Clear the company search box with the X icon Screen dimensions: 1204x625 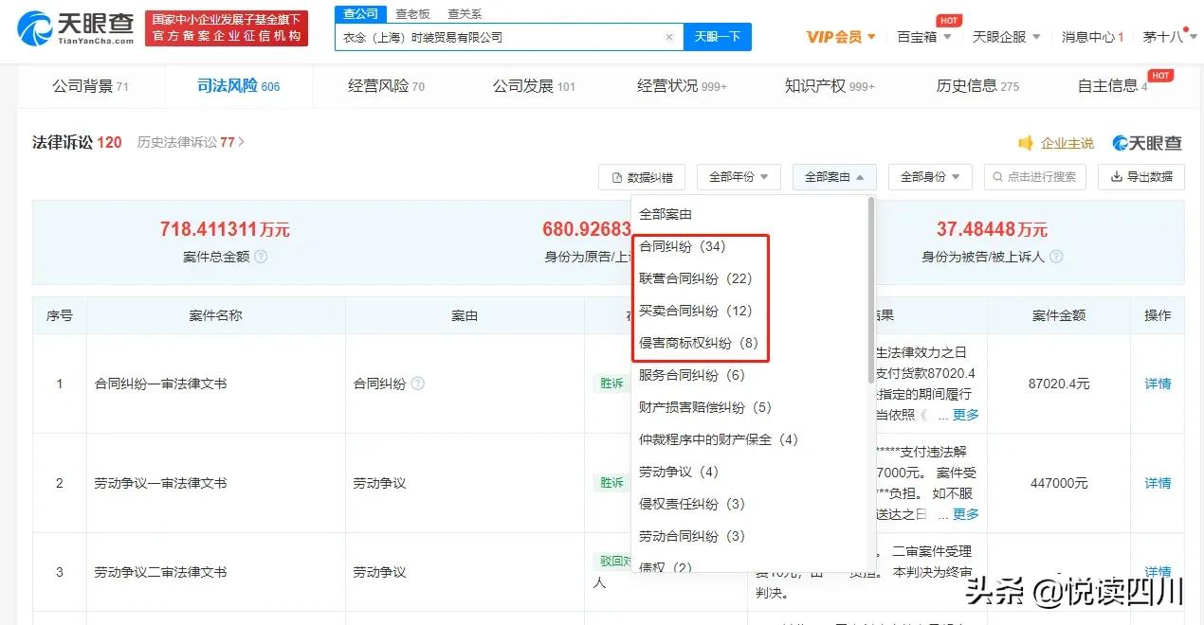point(670,36)
